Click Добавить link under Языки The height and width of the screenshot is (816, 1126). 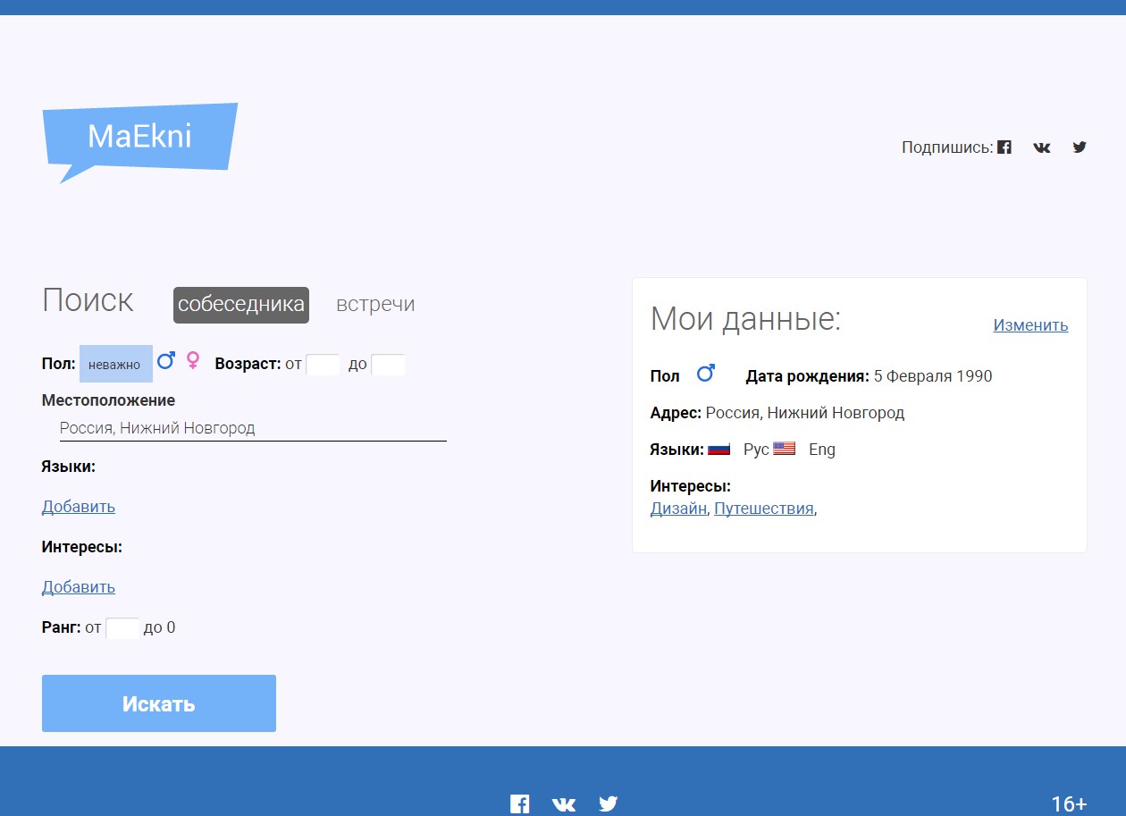(x=79, y=507)
